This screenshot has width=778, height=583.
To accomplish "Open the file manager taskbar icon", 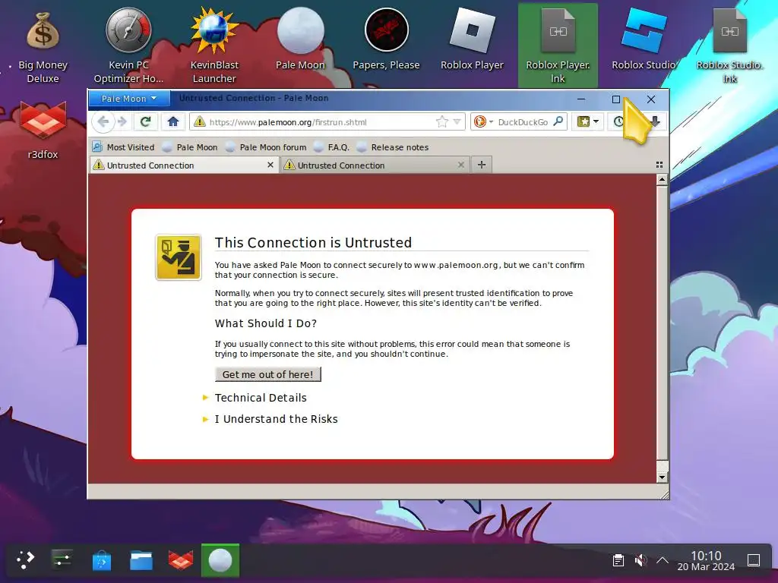I will click(x=141, y=560).
